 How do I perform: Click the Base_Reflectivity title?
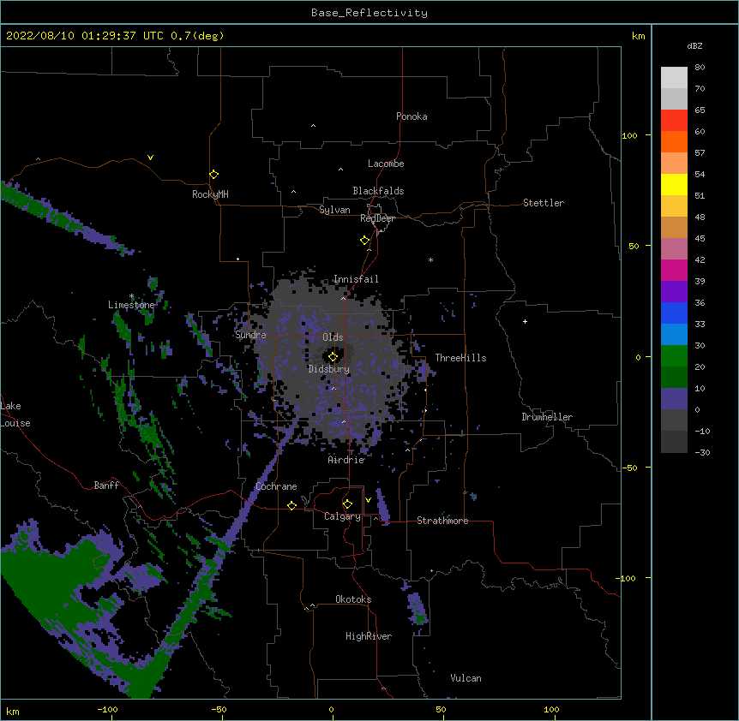tap(369, 13)
